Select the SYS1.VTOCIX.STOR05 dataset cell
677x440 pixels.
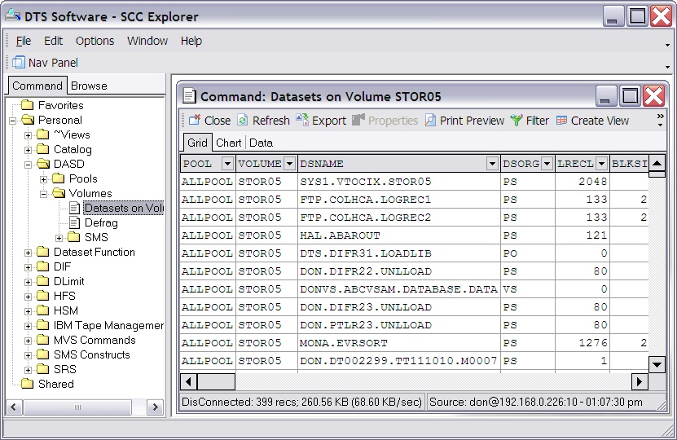tap(398, 182)
